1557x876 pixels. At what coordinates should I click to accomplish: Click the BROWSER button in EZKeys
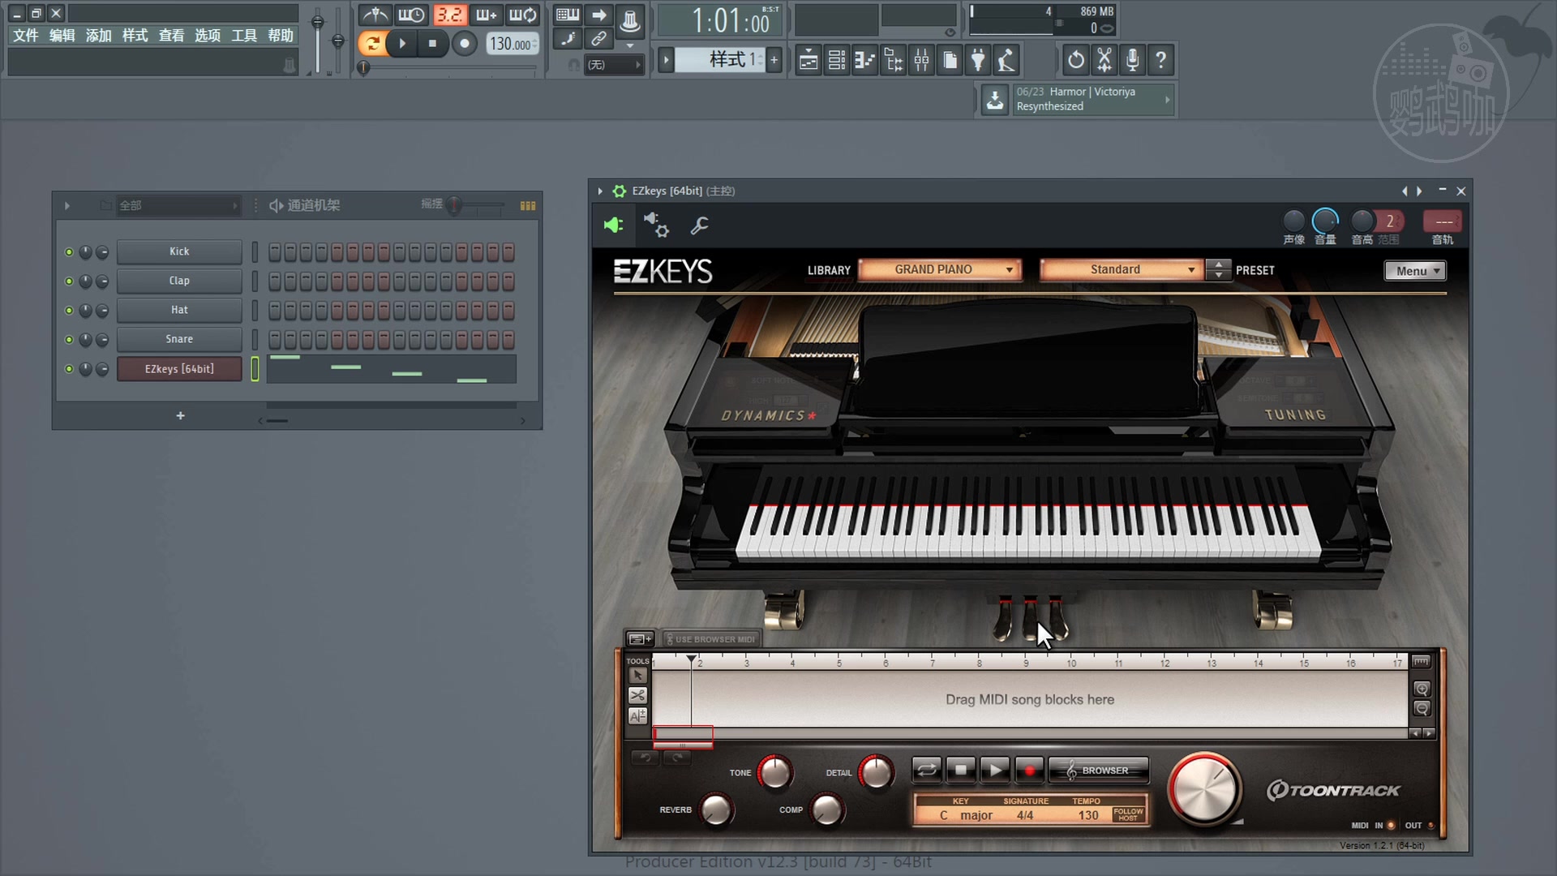coord(1099,770)
